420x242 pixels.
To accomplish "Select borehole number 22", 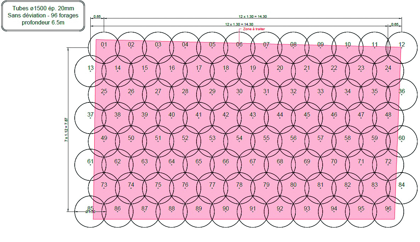I will (x=334, y=68).
